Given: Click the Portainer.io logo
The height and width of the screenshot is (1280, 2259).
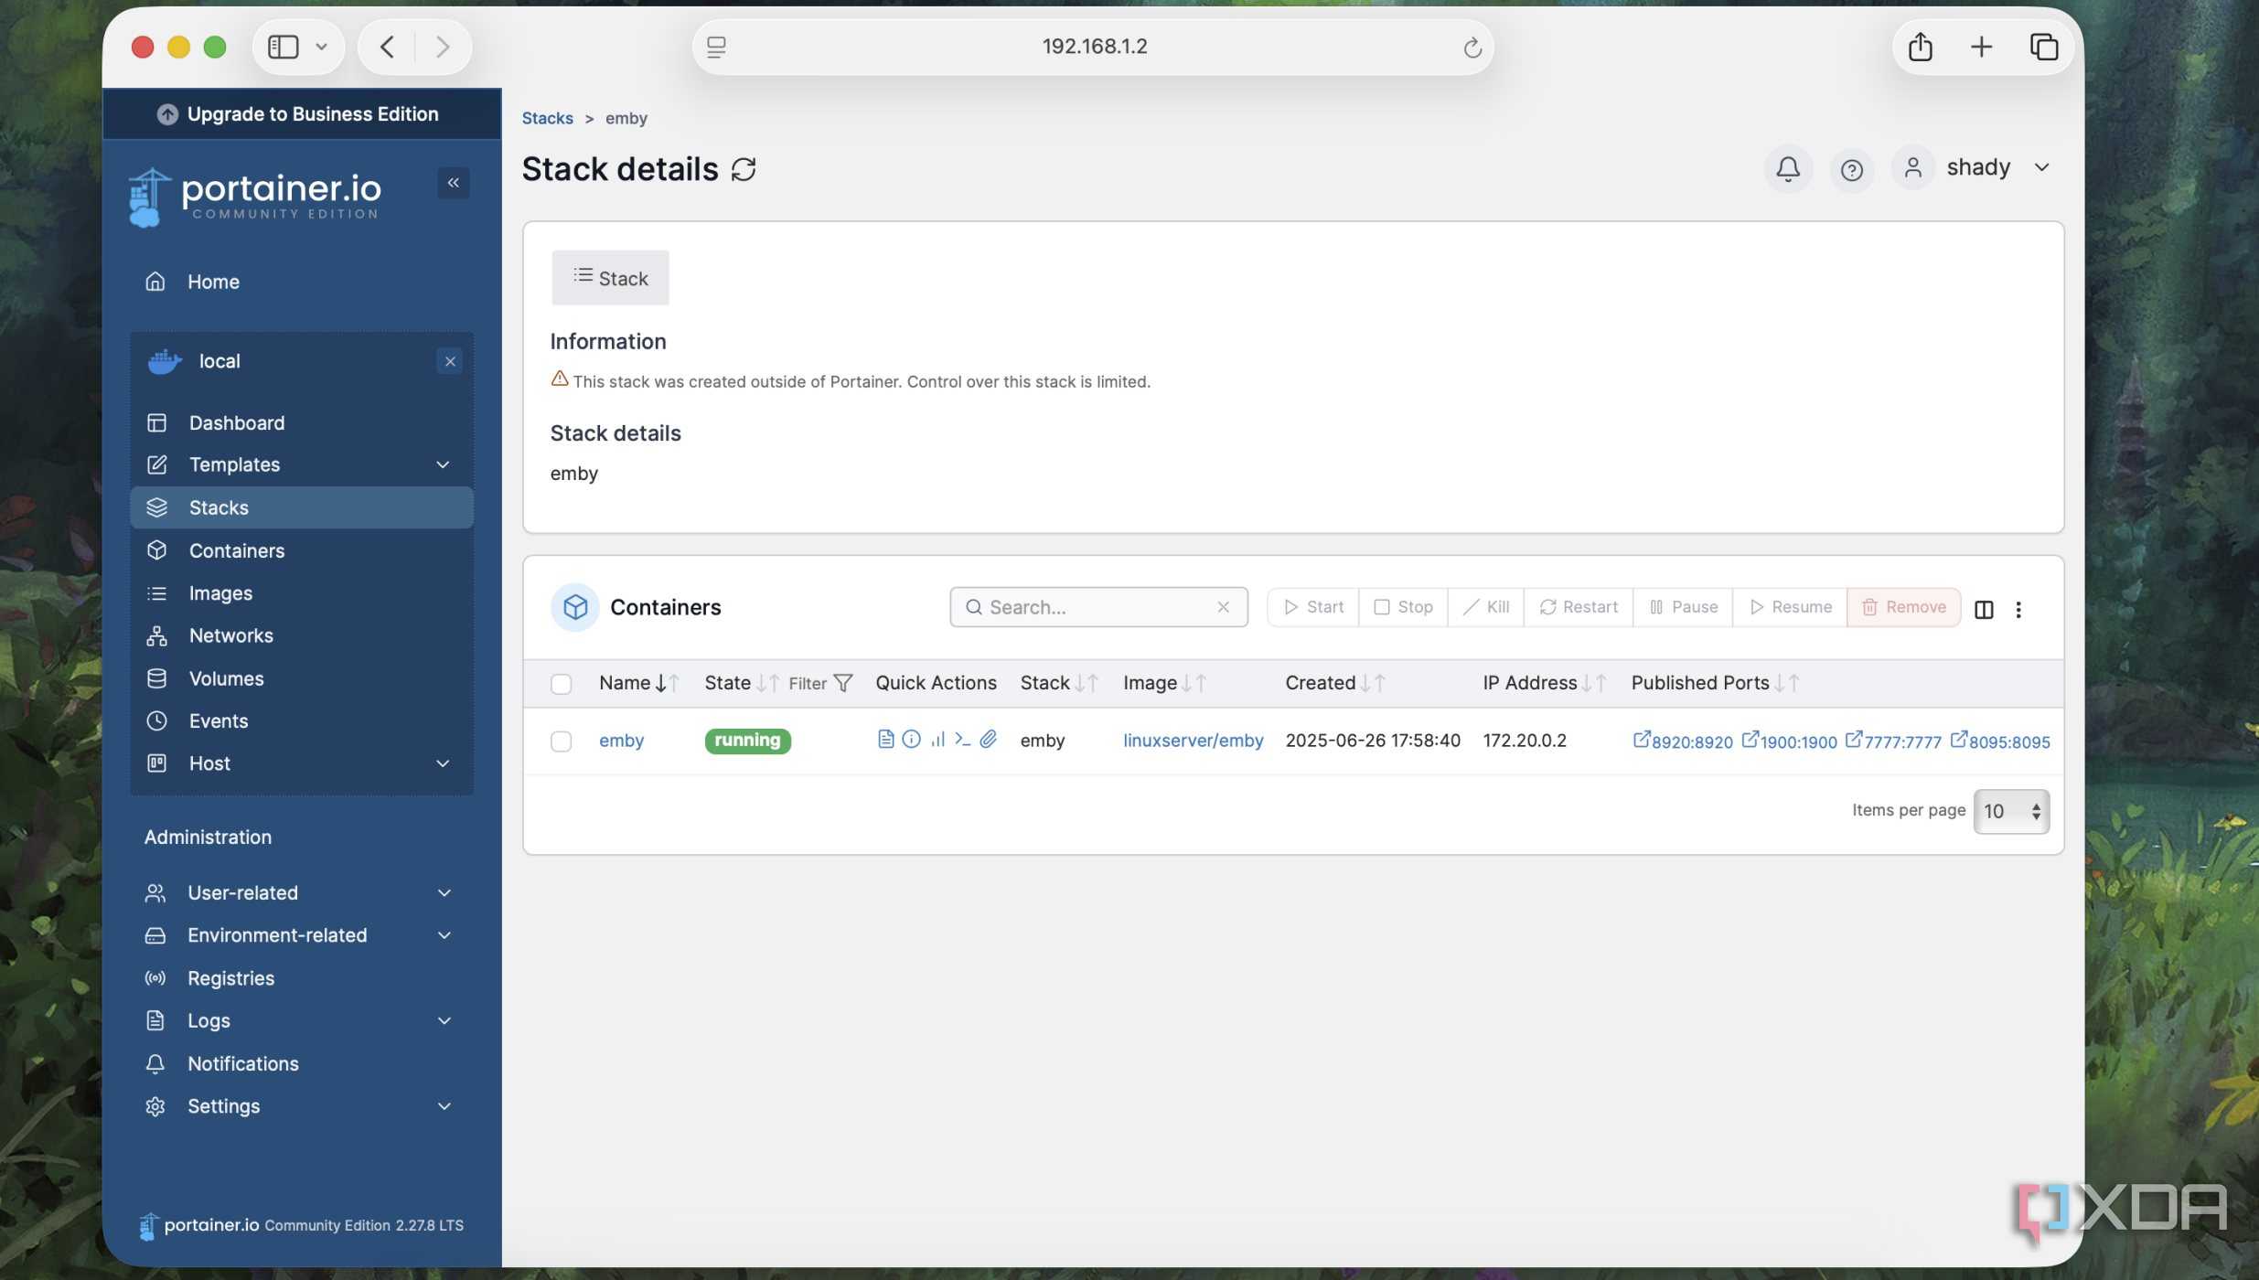Looking at the screenshot, I should coord(255,197).
